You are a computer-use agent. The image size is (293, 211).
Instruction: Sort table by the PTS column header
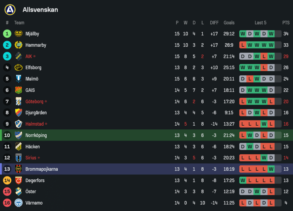(286, 23)
